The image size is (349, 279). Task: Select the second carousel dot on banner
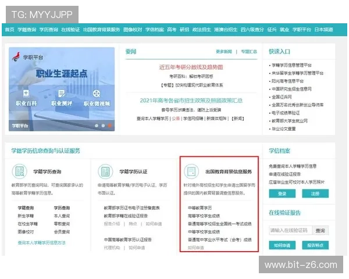(x=103, y=126)
